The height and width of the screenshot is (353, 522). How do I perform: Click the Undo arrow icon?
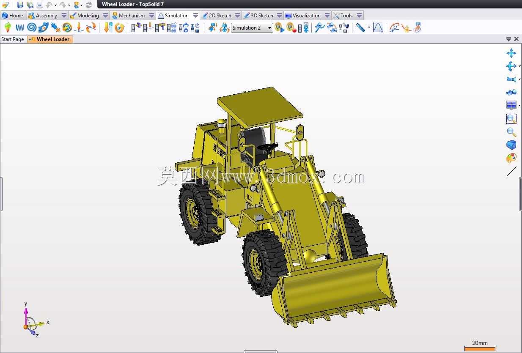[x=49, y=5]
